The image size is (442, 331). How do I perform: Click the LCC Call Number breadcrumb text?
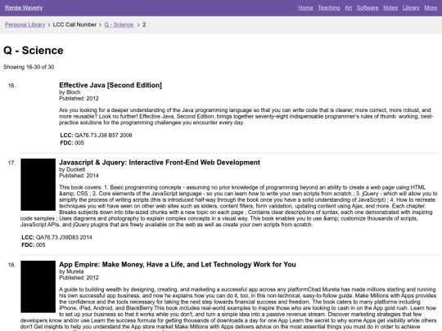click(74, 25)
